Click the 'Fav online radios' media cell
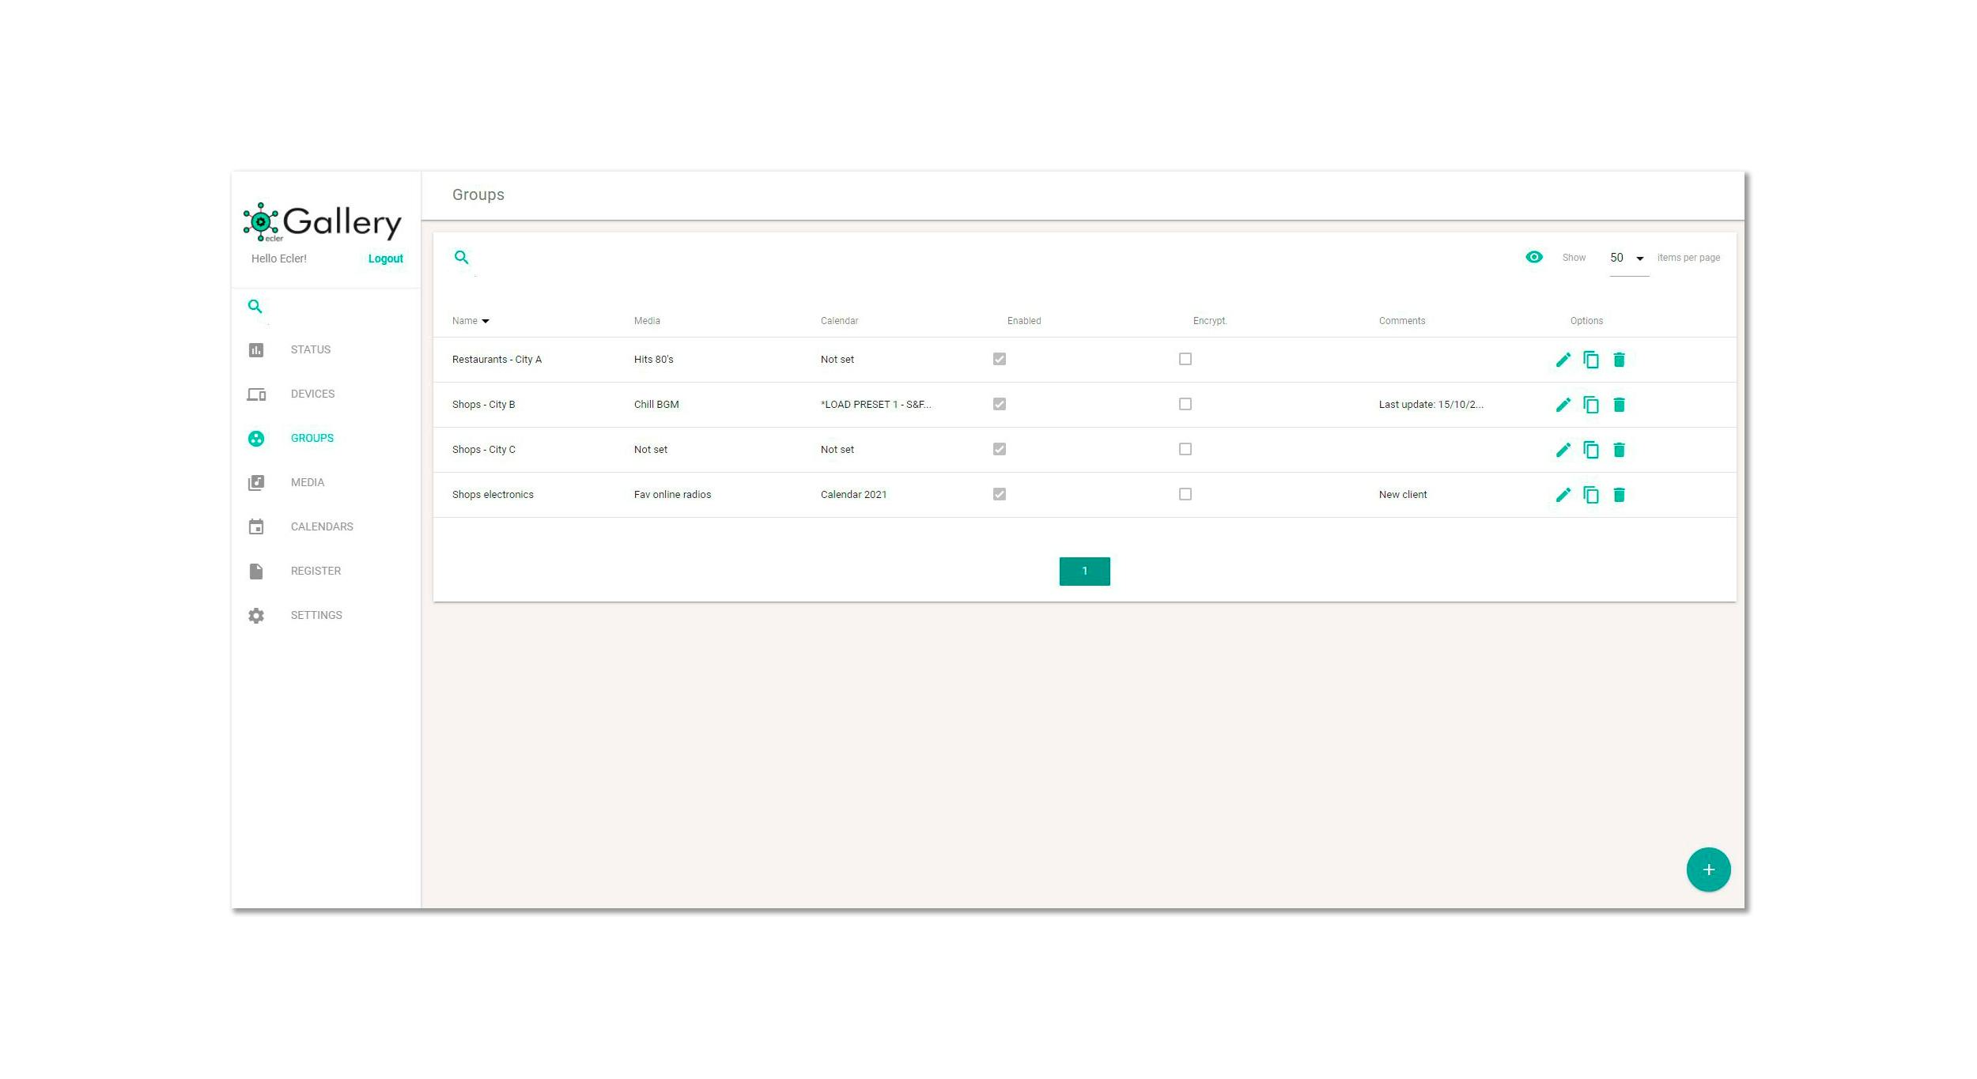1977x1079 pixels. click(x=672, y=495)
